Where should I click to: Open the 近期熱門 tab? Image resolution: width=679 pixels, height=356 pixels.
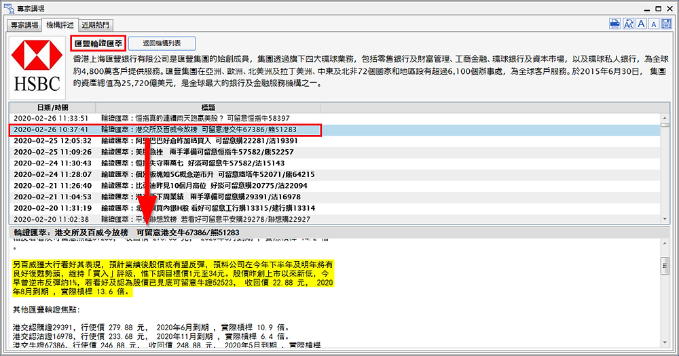[96, 25]
